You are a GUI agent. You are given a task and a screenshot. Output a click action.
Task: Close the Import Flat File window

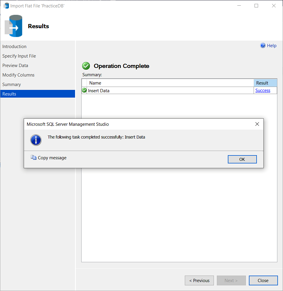(274, 6)
